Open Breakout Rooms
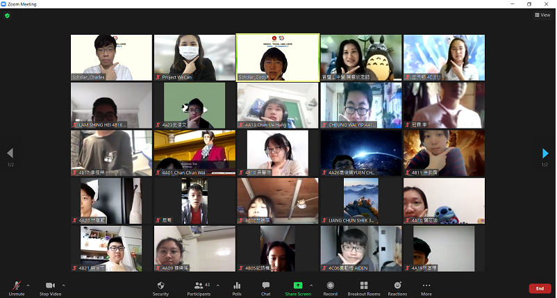 click(364, 288)
